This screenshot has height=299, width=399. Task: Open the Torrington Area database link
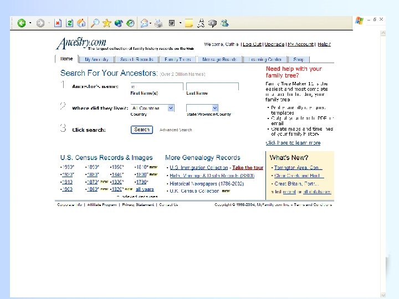click(298, 168)
